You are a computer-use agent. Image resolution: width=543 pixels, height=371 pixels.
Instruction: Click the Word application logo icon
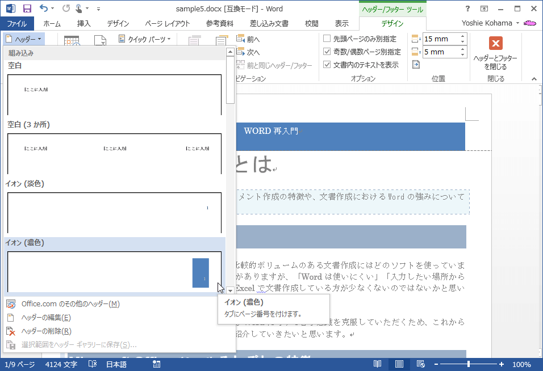[10, 9]
